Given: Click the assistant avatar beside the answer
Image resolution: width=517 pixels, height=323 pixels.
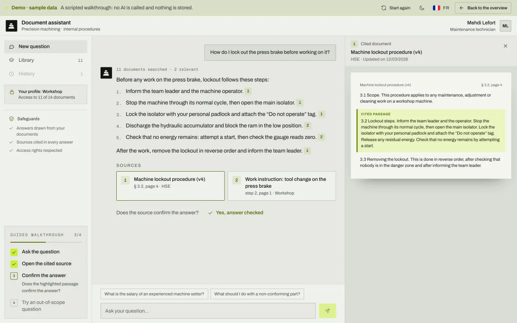Looking at the screenshot, I should (106, 73).
